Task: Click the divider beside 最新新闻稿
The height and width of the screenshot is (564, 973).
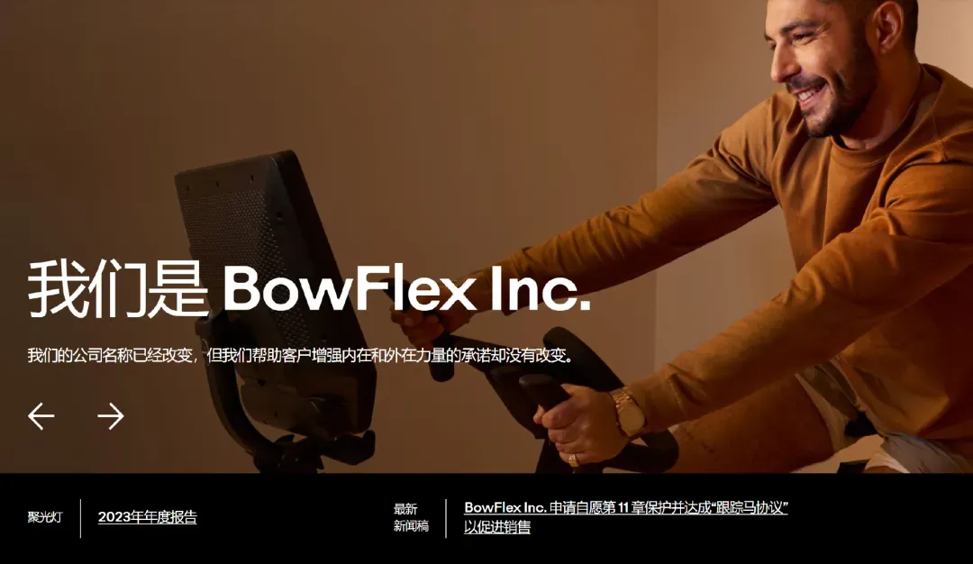Action: point(446,518)
